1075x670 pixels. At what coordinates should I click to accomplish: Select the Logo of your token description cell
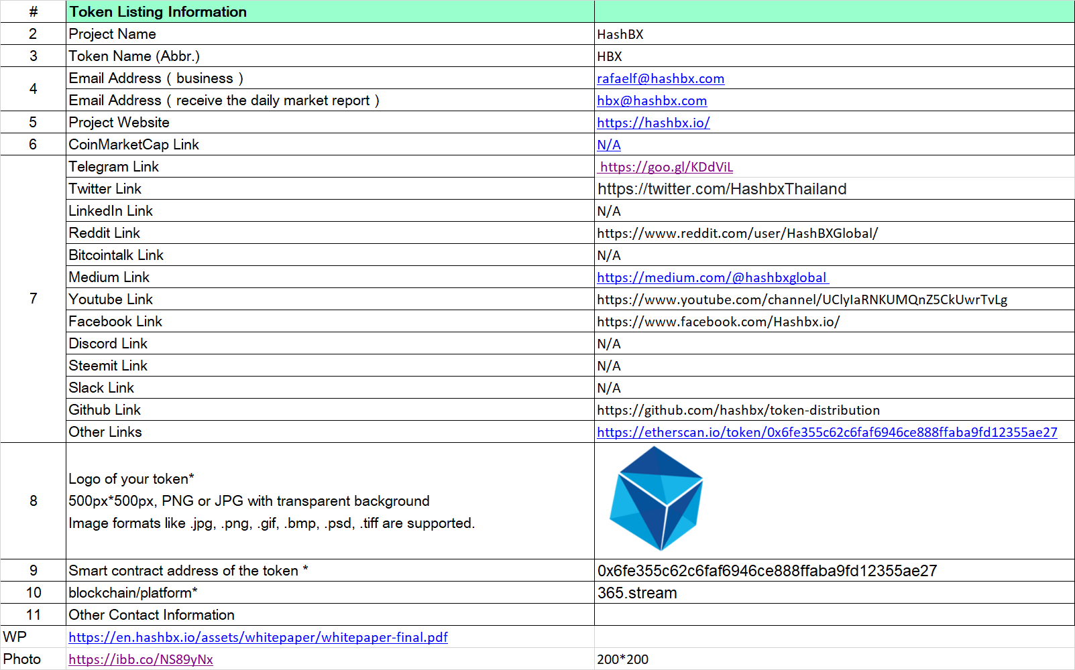[x=330, y=501]
